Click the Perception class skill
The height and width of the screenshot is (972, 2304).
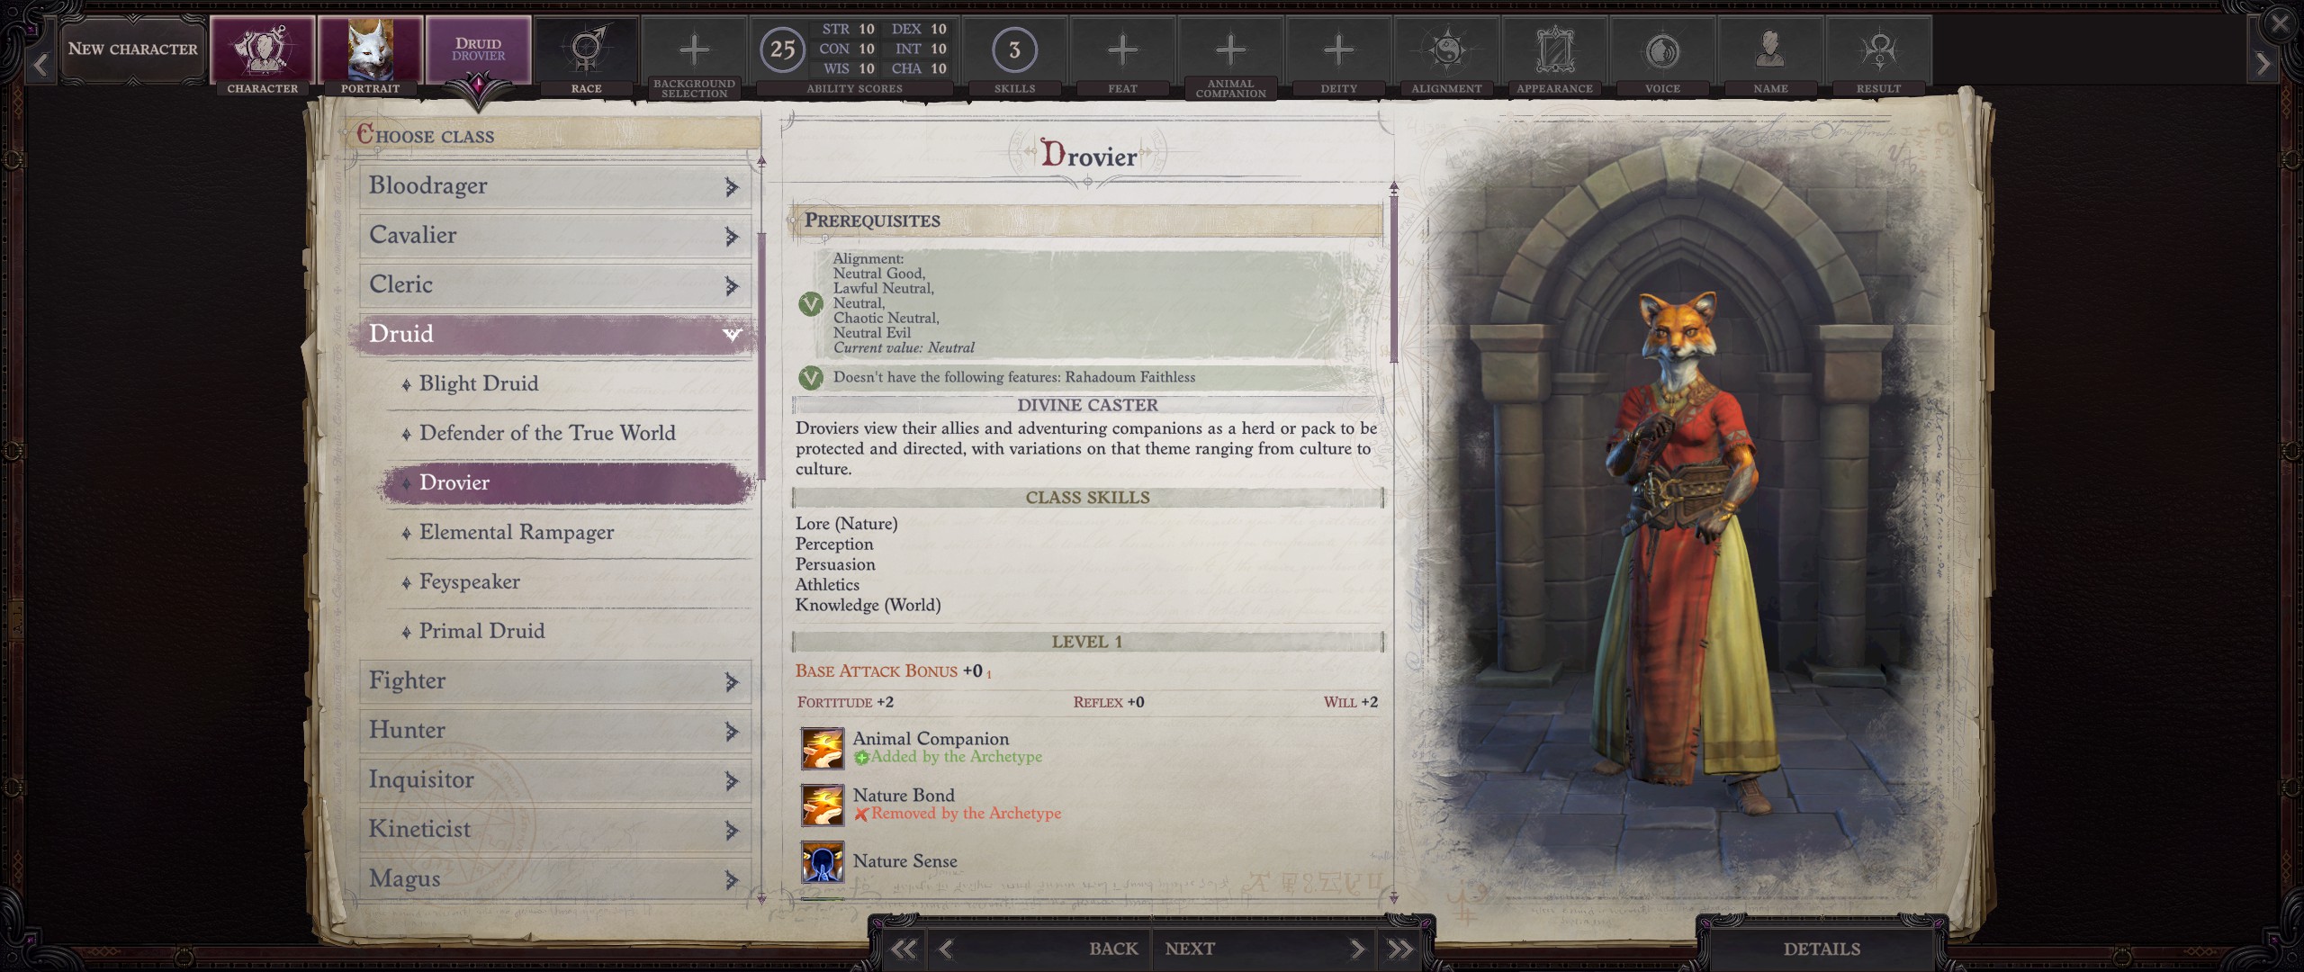(834, 544)
